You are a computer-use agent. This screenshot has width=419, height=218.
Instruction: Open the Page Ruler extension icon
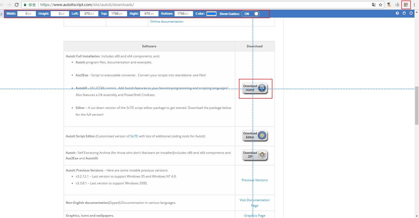406,5
